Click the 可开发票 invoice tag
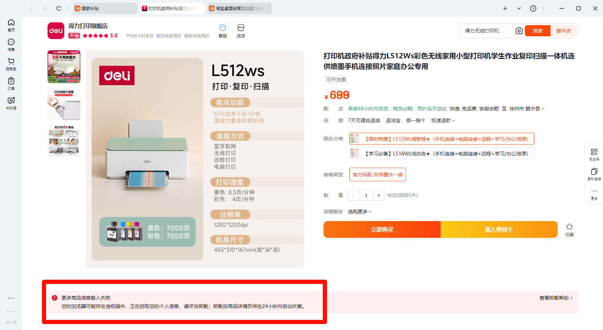 point(336,80)
